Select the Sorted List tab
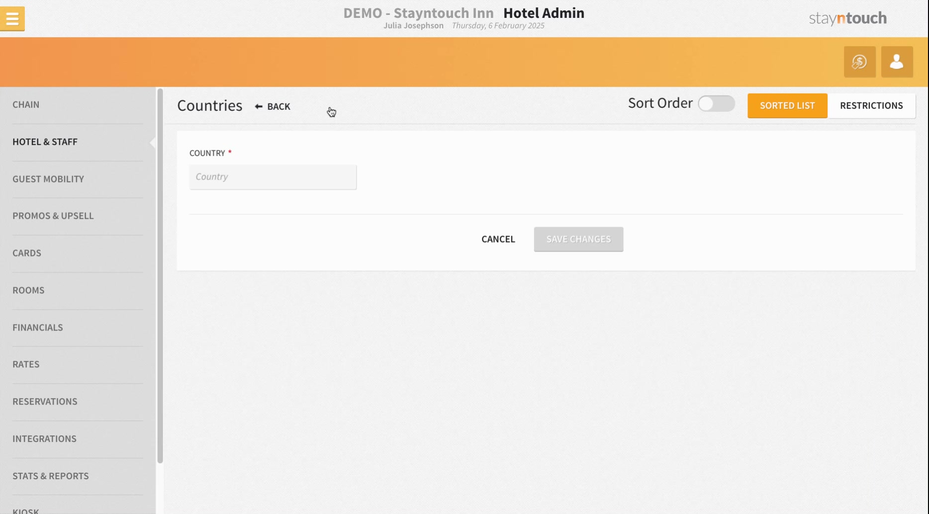 click(x=787, y=105)
